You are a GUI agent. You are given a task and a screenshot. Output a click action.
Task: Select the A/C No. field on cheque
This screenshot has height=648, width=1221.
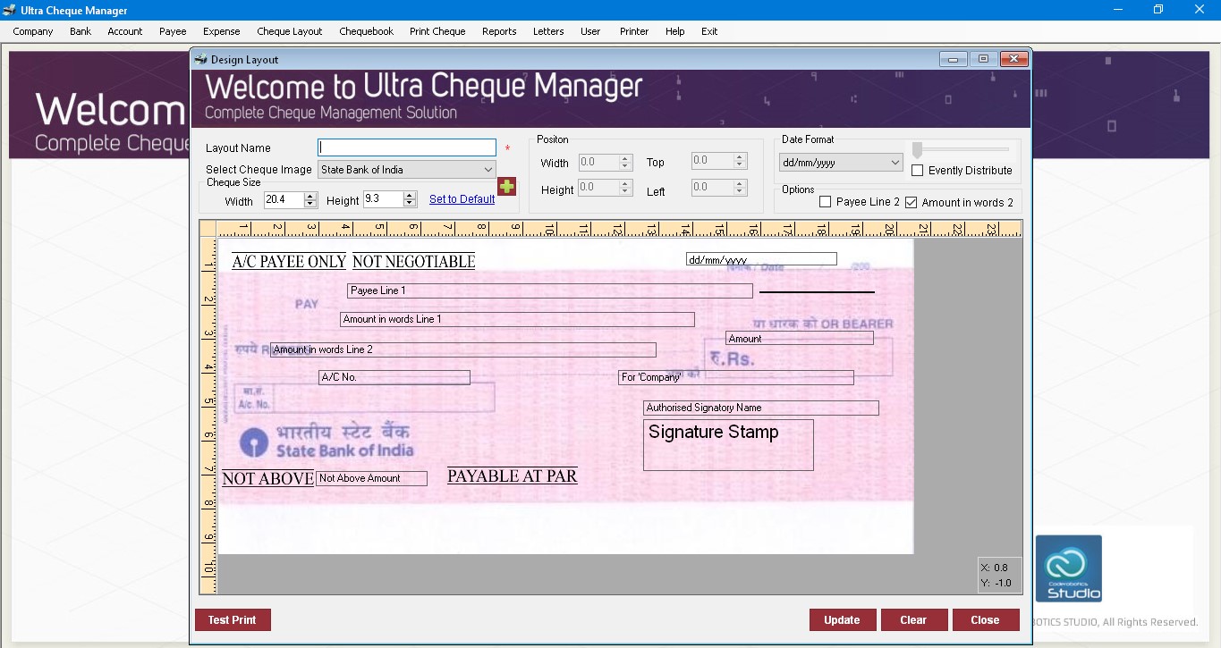394,377
